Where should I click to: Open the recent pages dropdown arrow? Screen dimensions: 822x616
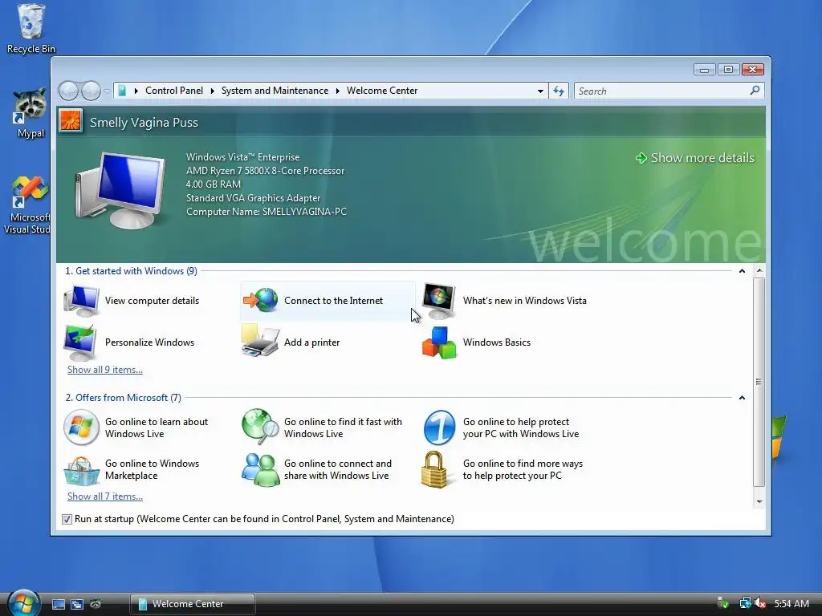tap(107, 91)
